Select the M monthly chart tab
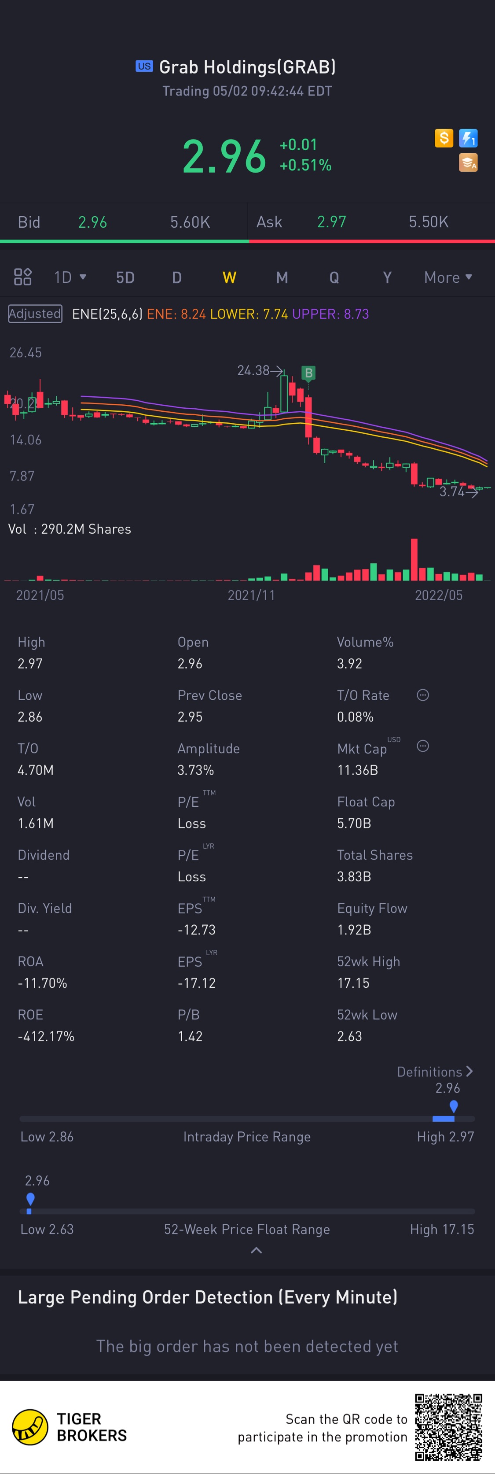 [282, 277]
